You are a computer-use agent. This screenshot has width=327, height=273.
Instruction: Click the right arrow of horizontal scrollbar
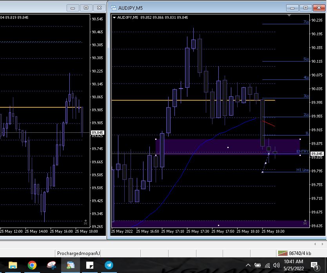tap(323, 244)
